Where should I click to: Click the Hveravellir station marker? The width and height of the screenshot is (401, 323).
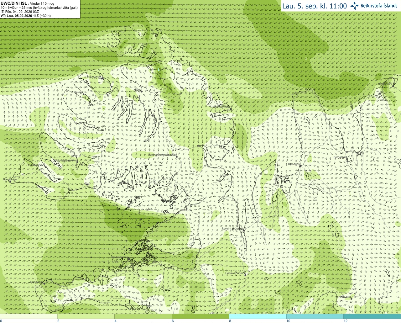352,299
